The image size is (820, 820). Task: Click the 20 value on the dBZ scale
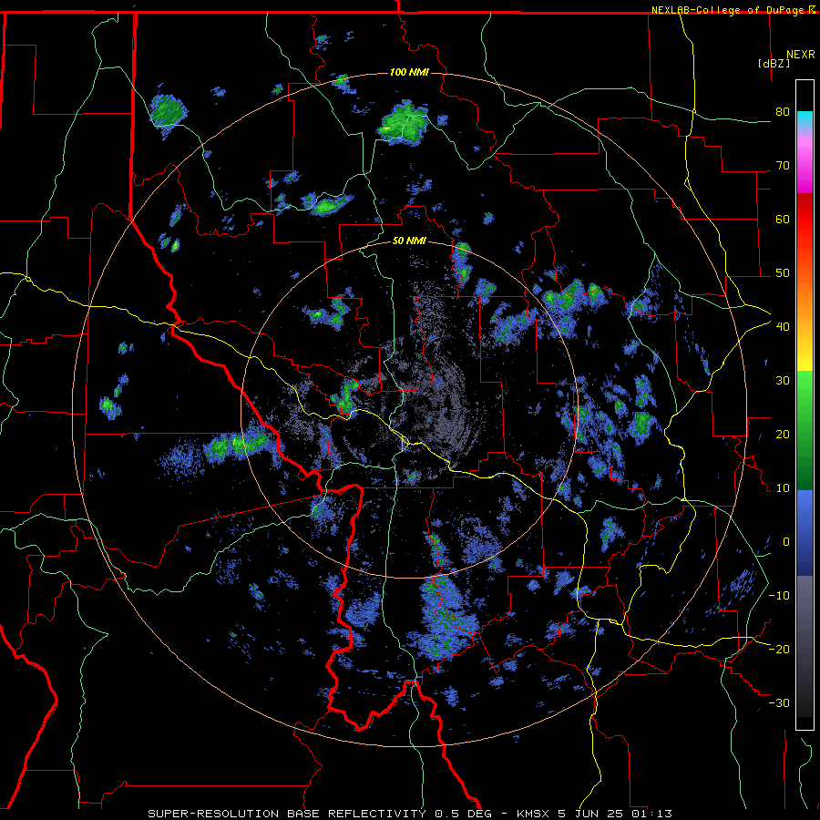pyautogui.click(x=783, y=435)
